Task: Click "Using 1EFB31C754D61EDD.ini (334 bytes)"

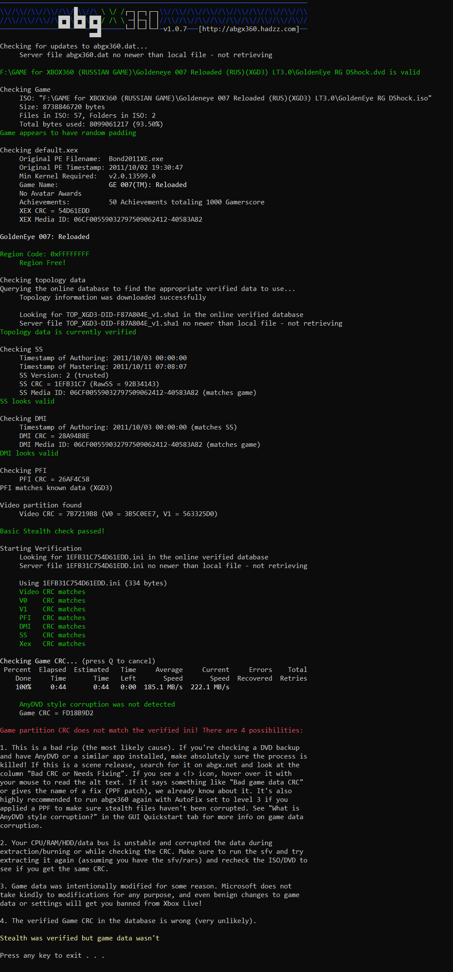Action: 93,583
